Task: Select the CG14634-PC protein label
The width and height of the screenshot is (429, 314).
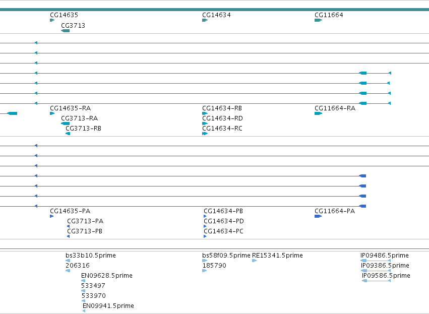Action: tap(223, 231)
